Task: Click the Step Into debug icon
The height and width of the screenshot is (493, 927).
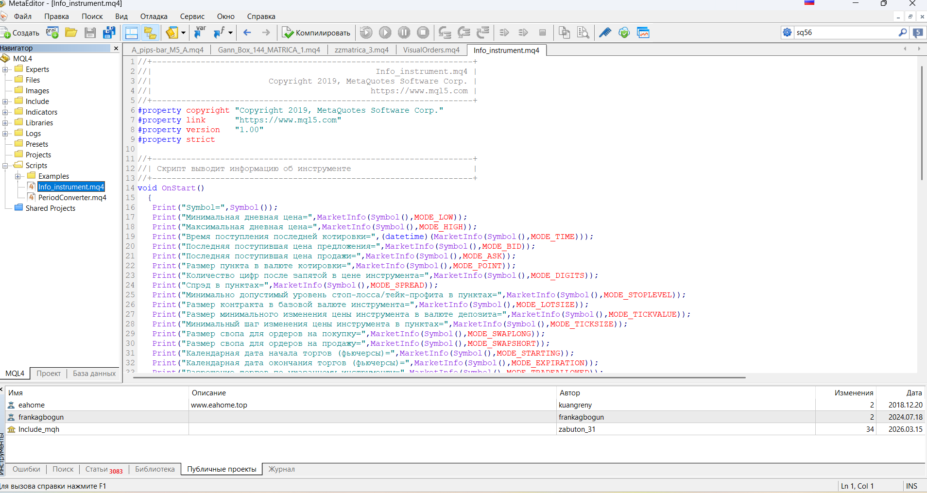Action: pyautogui.click(x=445, y=33)
